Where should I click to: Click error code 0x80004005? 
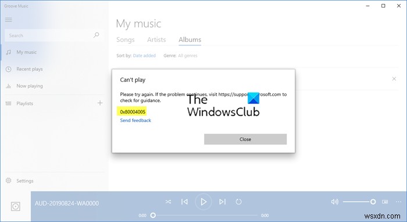(x=133, y=112)
